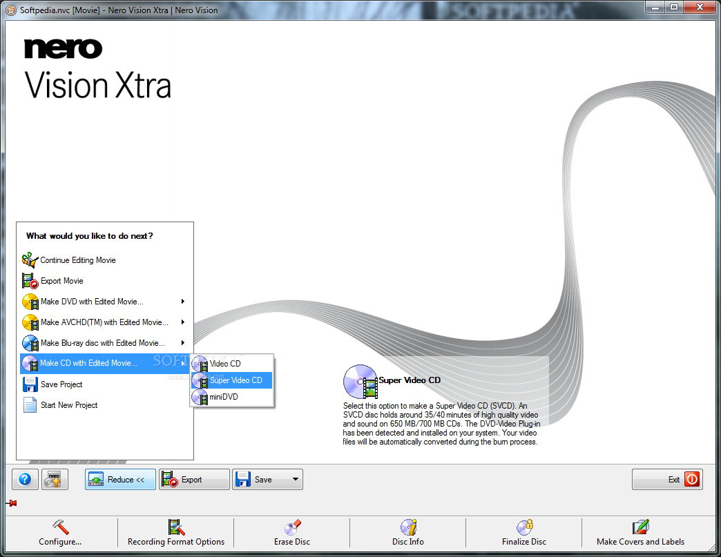
Task: Click the Recording Format Options icon
Action: (176, 527)
